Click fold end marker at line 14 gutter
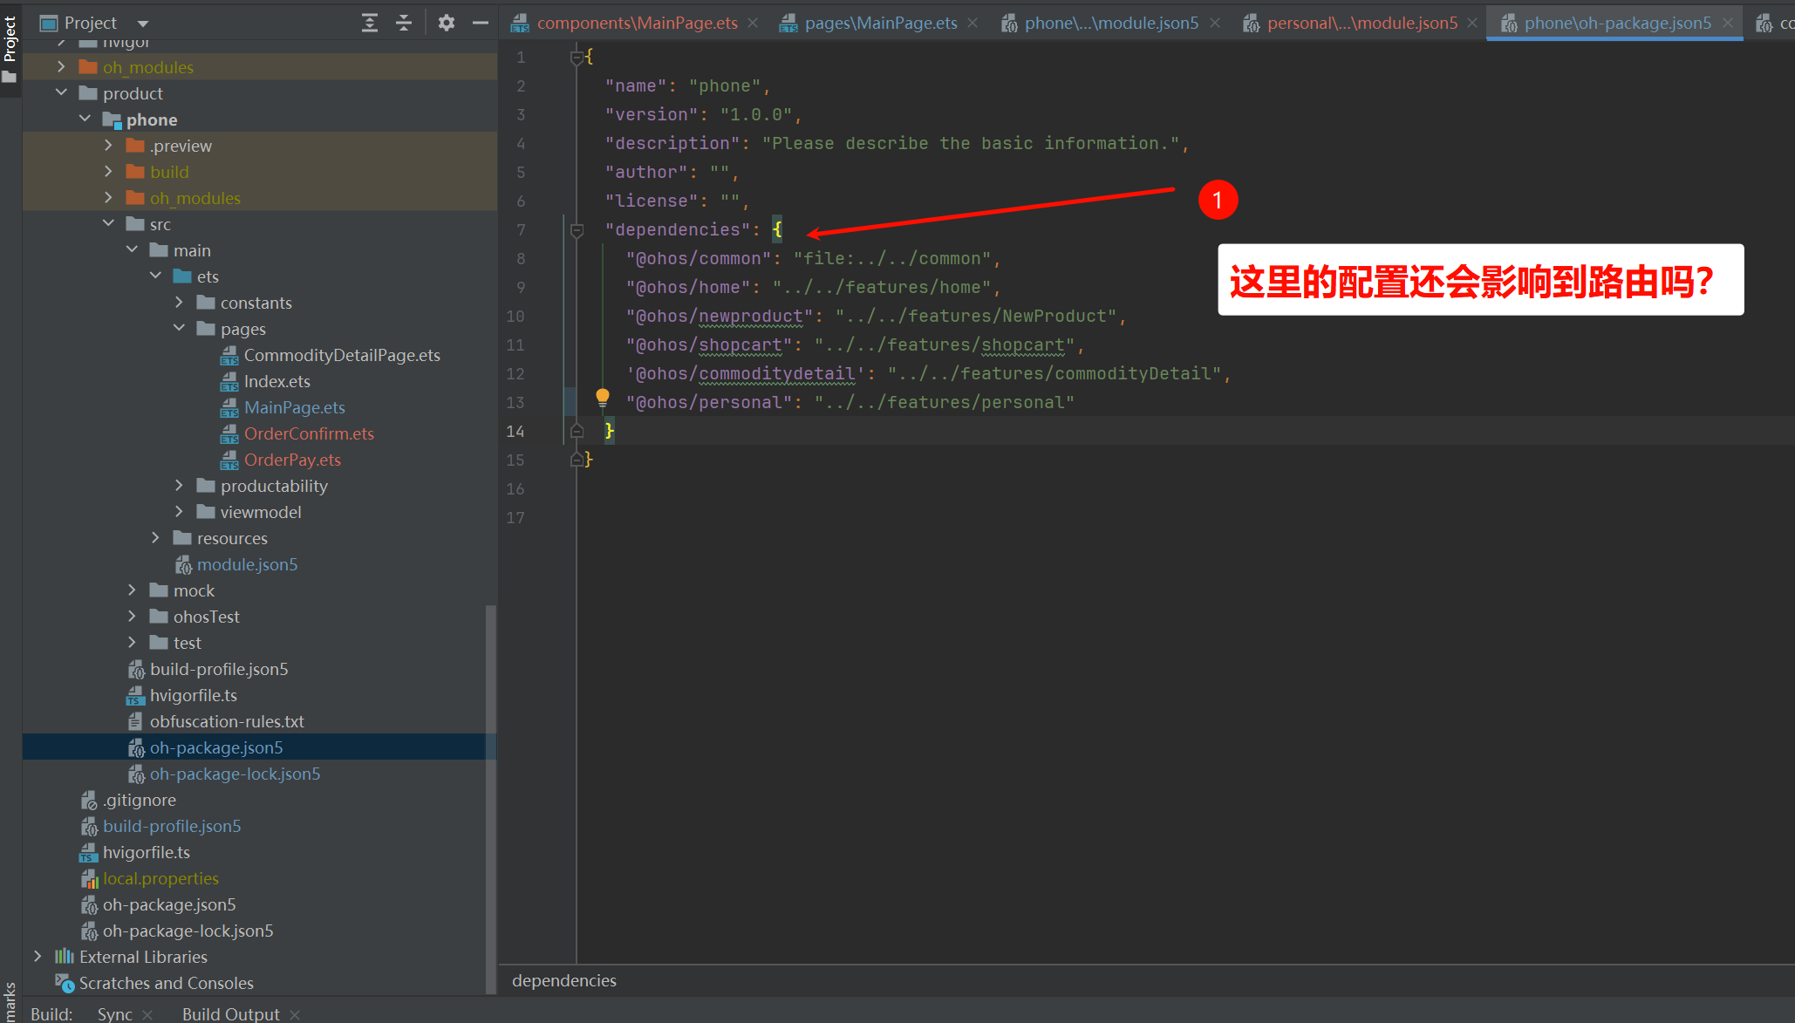 [577, 431]
